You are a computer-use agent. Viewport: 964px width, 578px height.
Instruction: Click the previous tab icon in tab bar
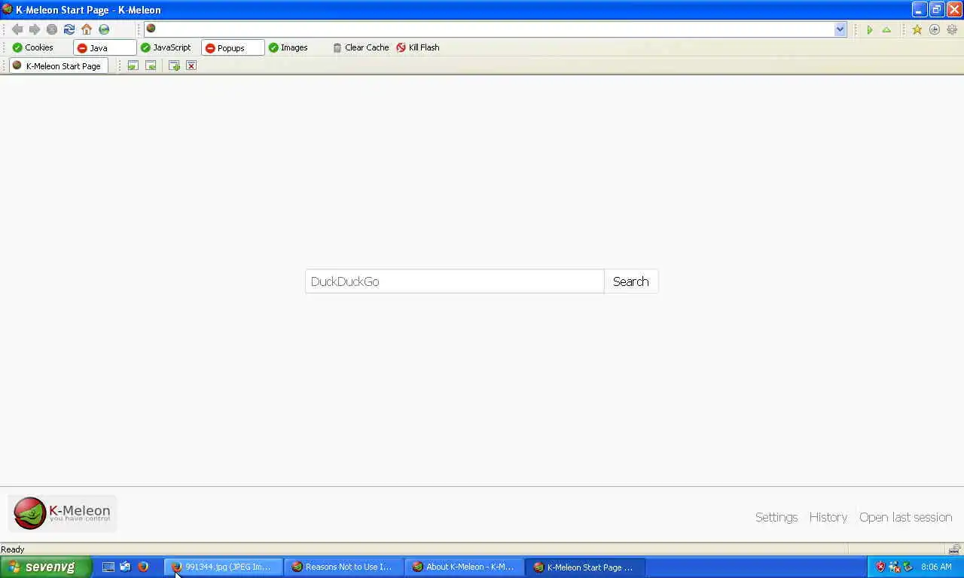(x=133, y=65)
